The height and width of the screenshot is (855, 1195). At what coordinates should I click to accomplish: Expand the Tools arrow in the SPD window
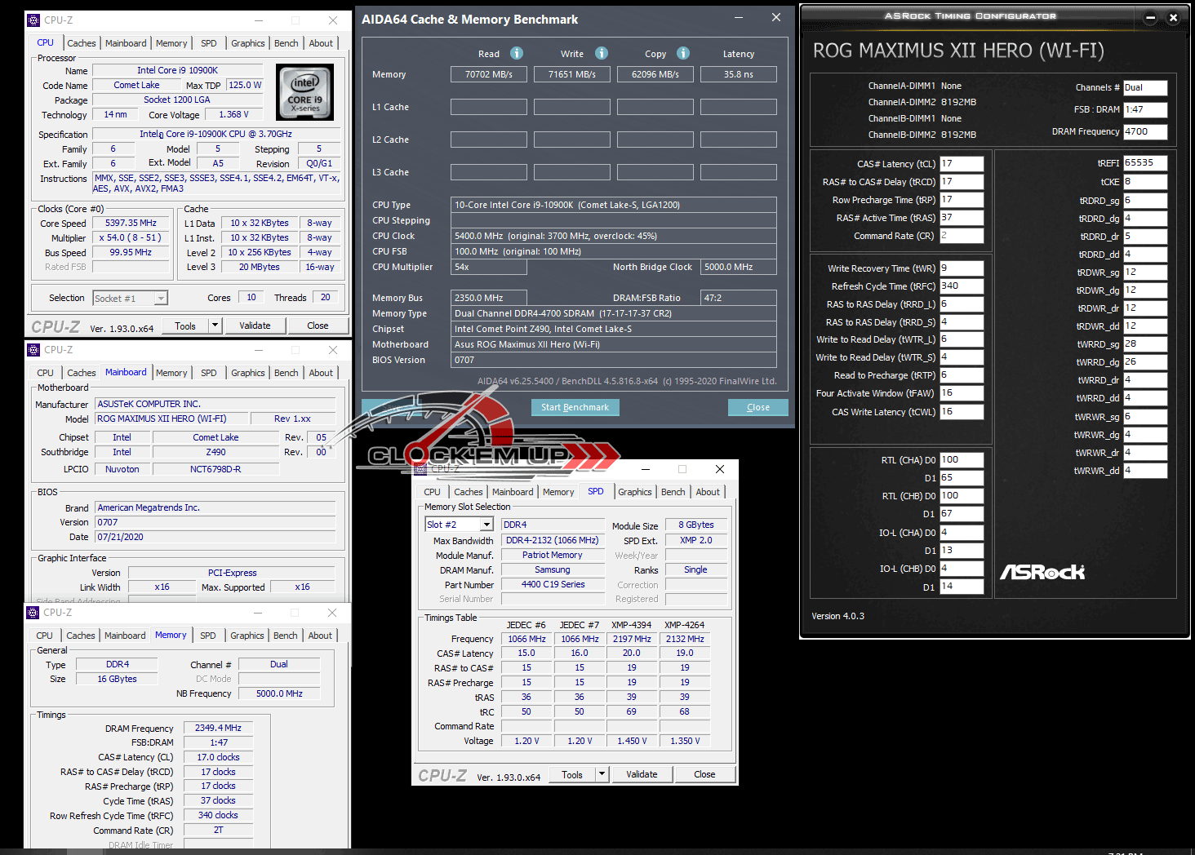(x=602, y=774)
